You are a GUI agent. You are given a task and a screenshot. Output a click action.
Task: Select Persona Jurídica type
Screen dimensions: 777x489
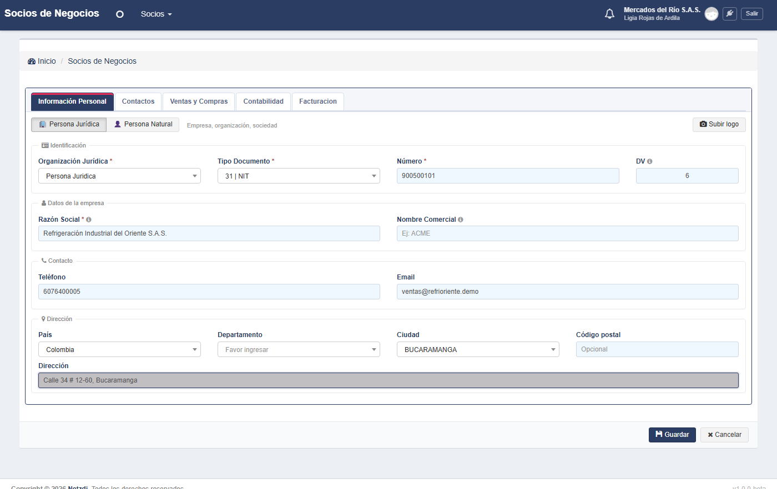tap(69, 124)
